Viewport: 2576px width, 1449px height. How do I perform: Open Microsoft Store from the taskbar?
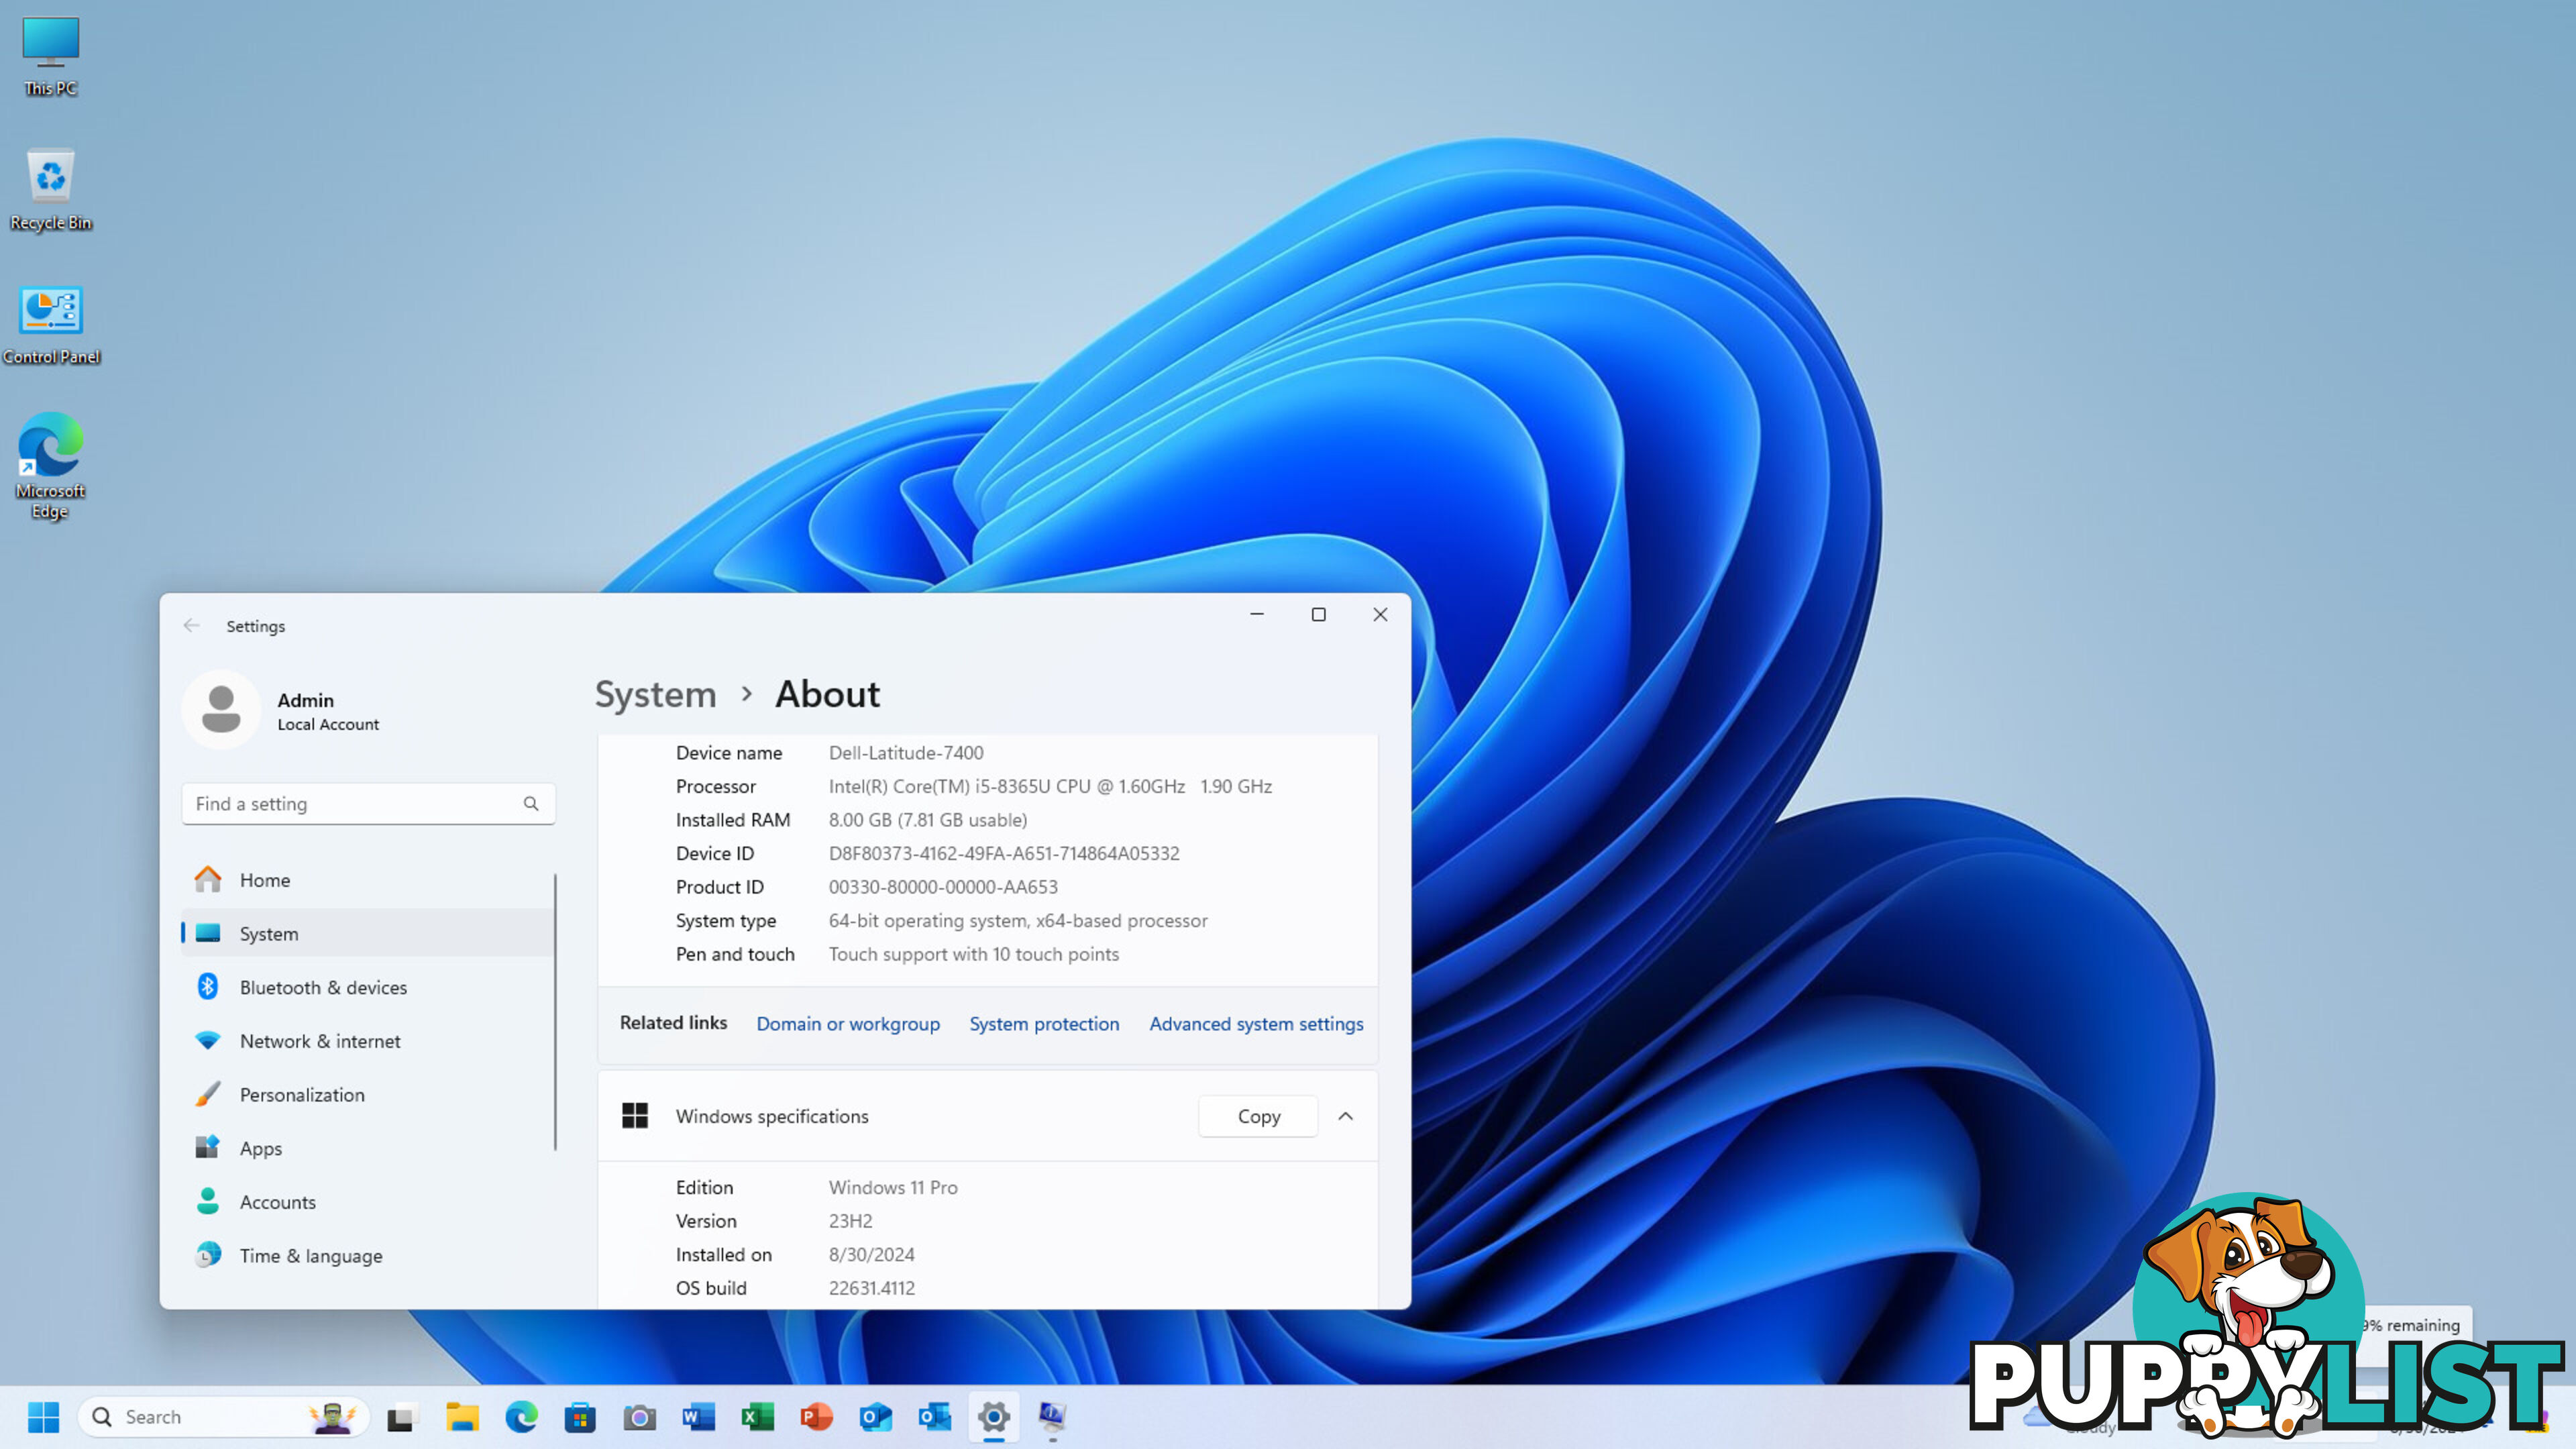pyautogui.click(x=580, y=1416)
